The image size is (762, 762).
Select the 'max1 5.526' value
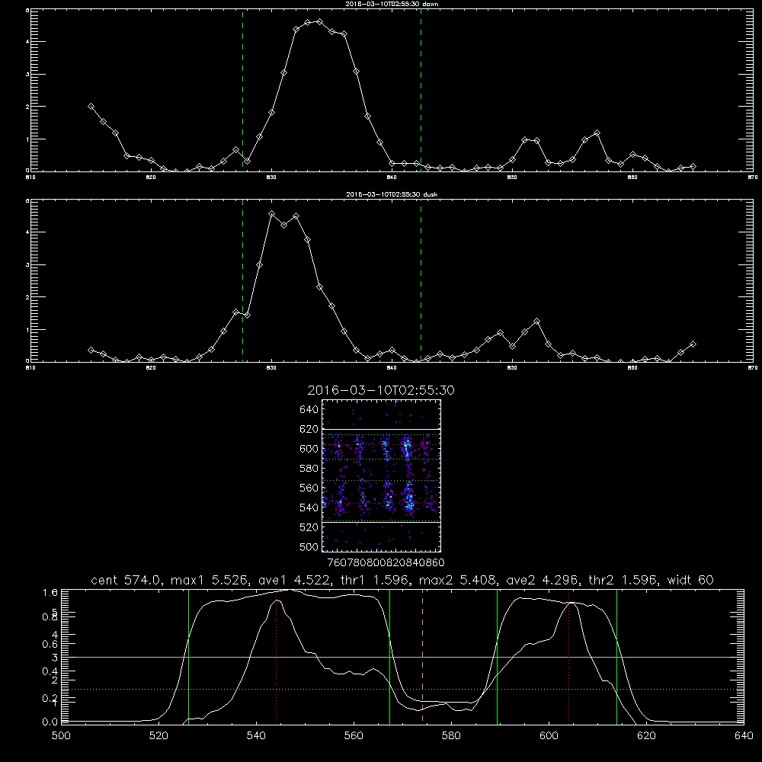pyautogui.click(x=210, y=580)
